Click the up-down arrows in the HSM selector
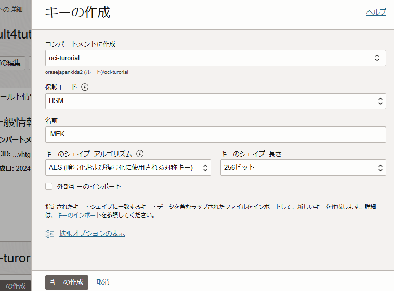The image size is (394, 291). tap(380, 101)
